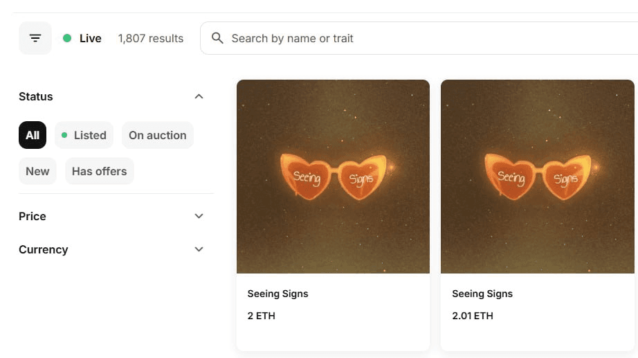
Task: Collapse the Status filter section
Action: point(199,96)
